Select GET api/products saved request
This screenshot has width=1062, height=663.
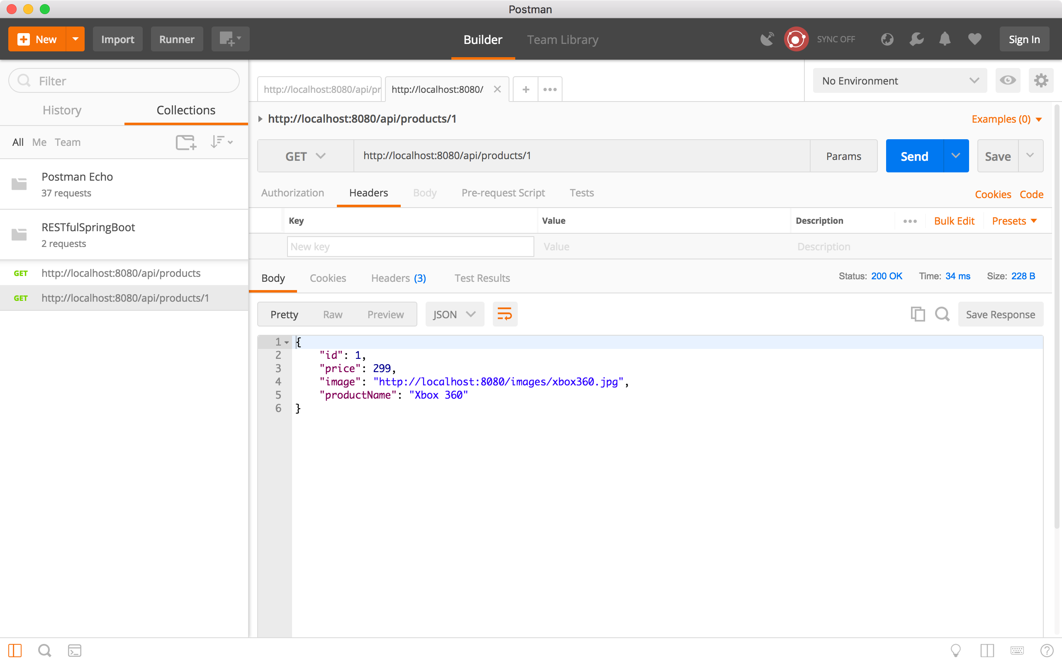pos(124,273)
